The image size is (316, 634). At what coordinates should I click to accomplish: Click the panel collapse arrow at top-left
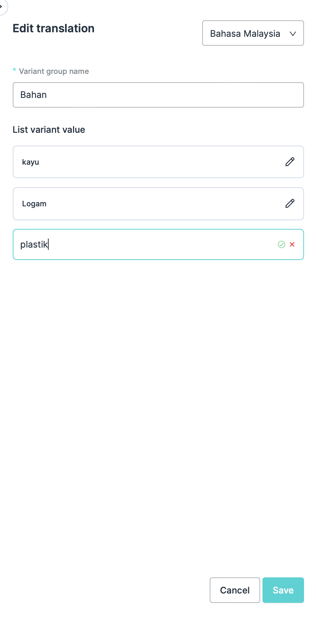click(2, 6)
